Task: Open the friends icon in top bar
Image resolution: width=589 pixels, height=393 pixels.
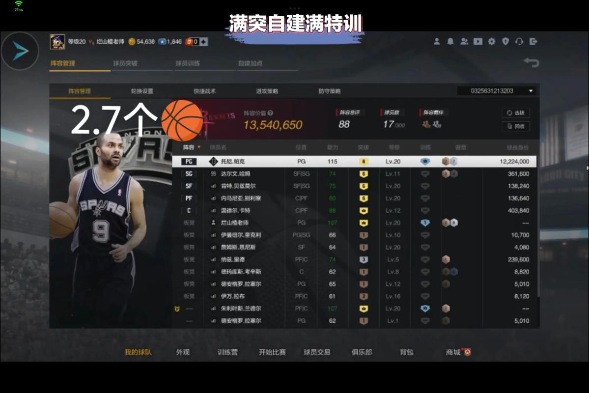Action: coord(464,42)
